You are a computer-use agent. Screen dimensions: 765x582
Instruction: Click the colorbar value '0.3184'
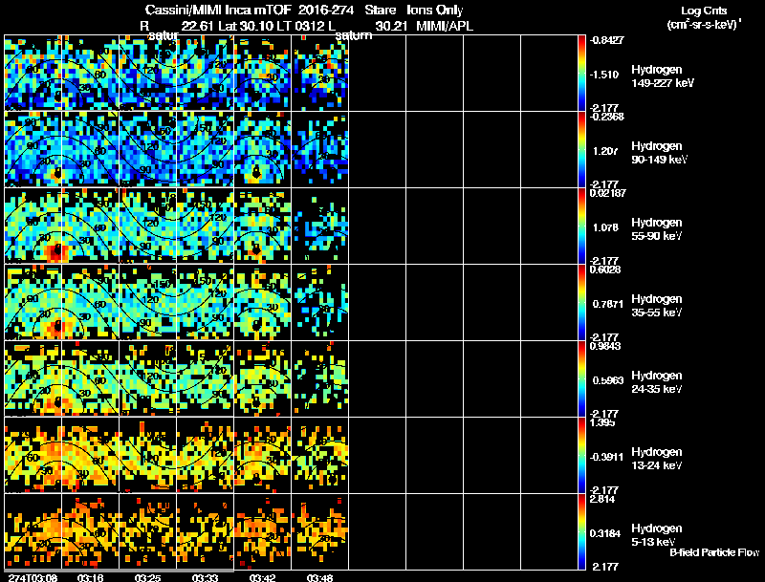pyautogui.click(x=605, y=534)
